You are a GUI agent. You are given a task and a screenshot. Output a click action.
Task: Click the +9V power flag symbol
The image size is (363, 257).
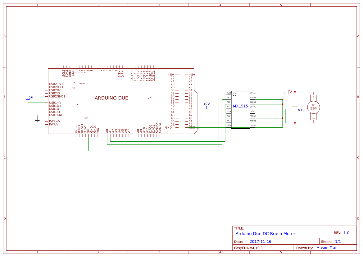point(206,105)
